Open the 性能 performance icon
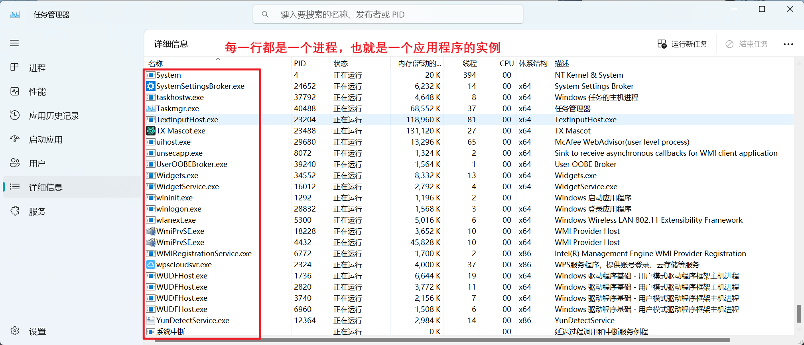Image resolution: width=804 pixels, height=345 pixels. coord(15,91)
